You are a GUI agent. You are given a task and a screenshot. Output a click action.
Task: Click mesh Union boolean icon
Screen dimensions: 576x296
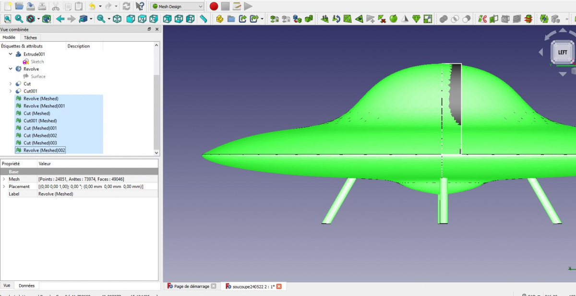(x=444, y=19)
